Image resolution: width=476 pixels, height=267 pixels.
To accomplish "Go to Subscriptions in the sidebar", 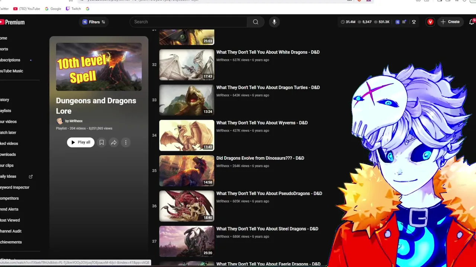I will (10, 60).
